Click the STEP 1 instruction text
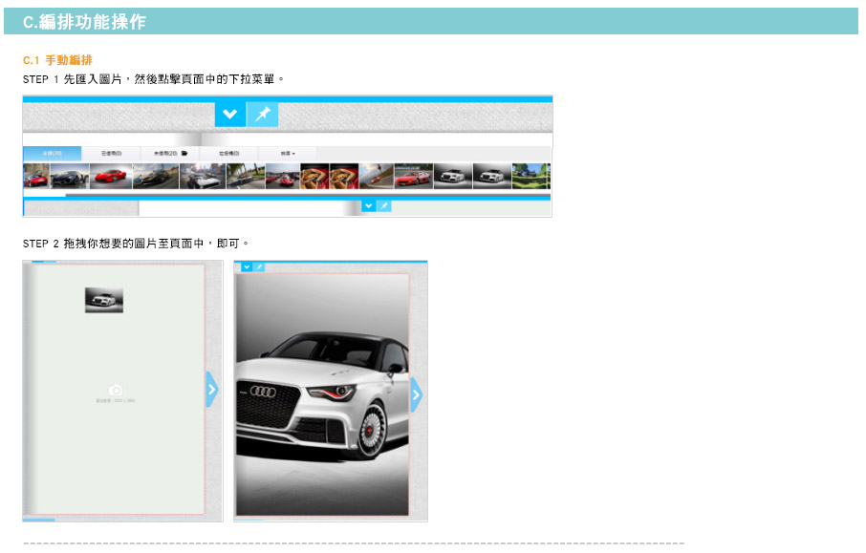 [154, 79]
